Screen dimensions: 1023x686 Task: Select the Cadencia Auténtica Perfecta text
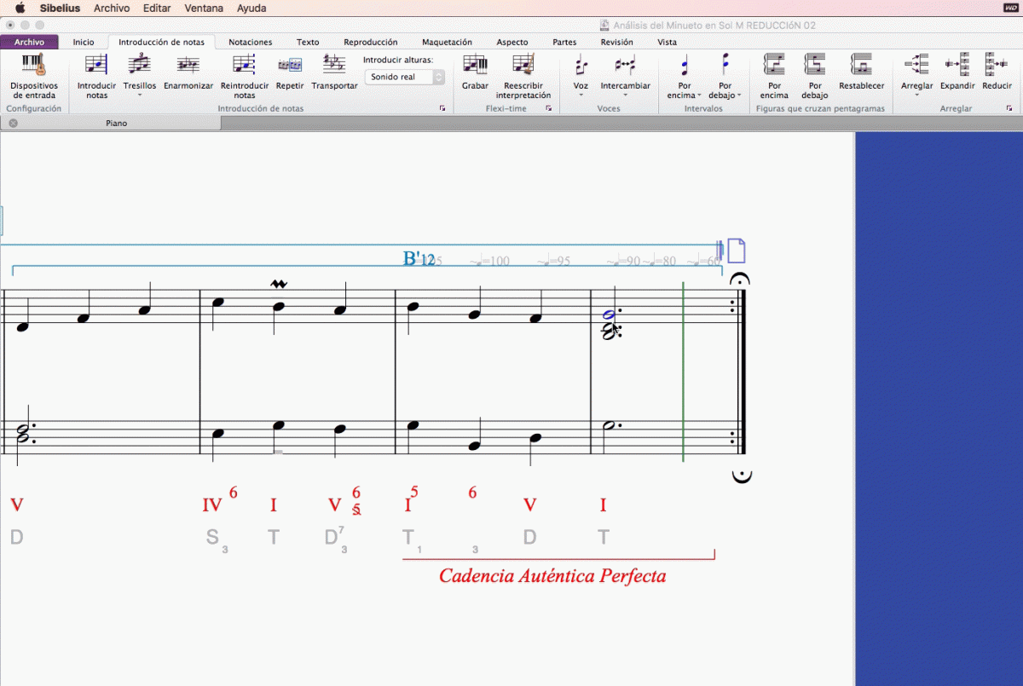(552, 576)
